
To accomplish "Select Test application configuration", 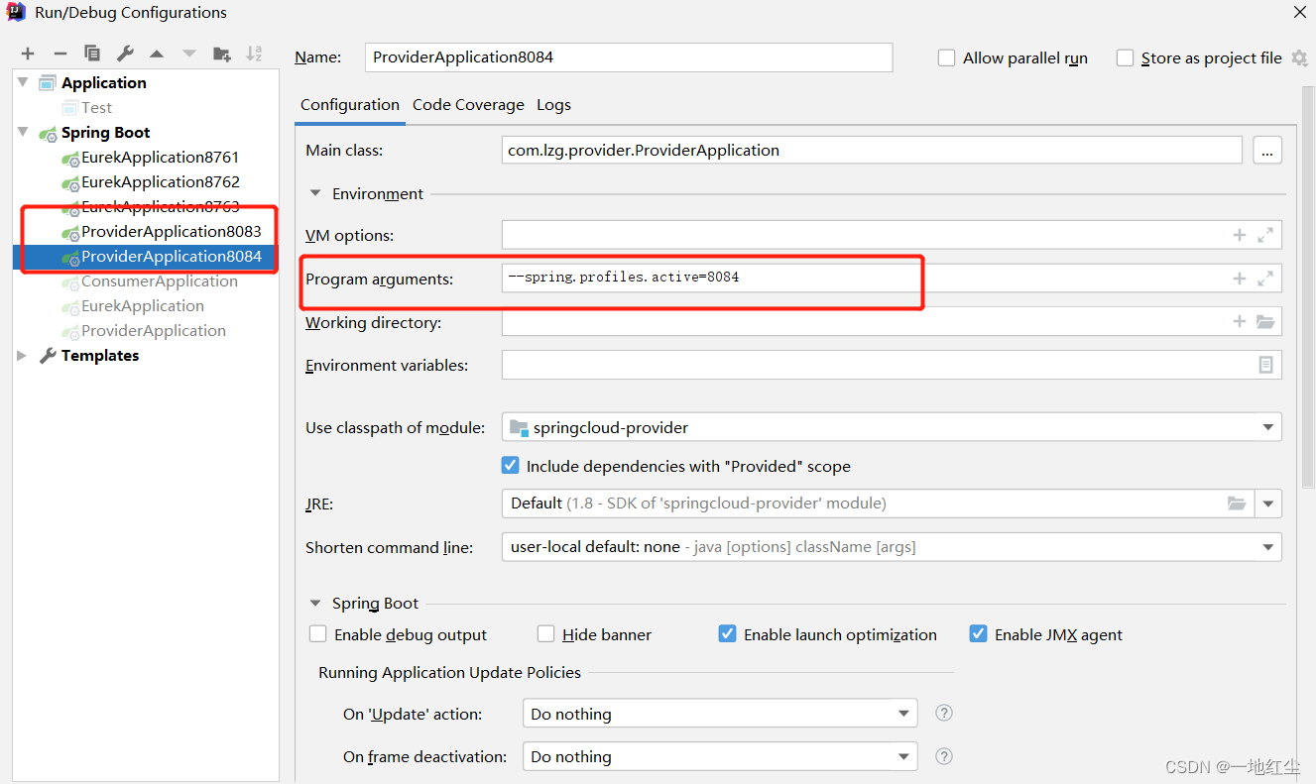I will [96, 107].
